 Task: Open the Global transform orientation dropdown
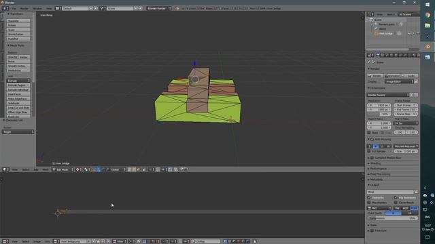(x=118, y=169)
